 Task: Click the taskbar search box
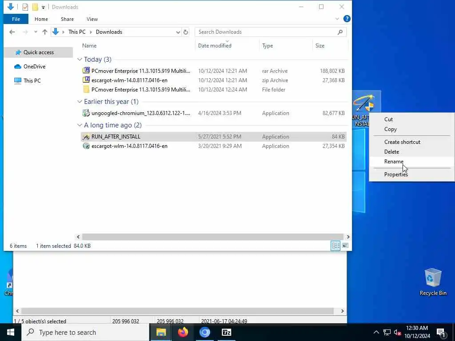coord(86,332)
